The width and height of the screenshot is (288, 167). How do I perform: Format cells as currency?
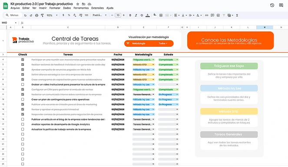pos(63,15)
